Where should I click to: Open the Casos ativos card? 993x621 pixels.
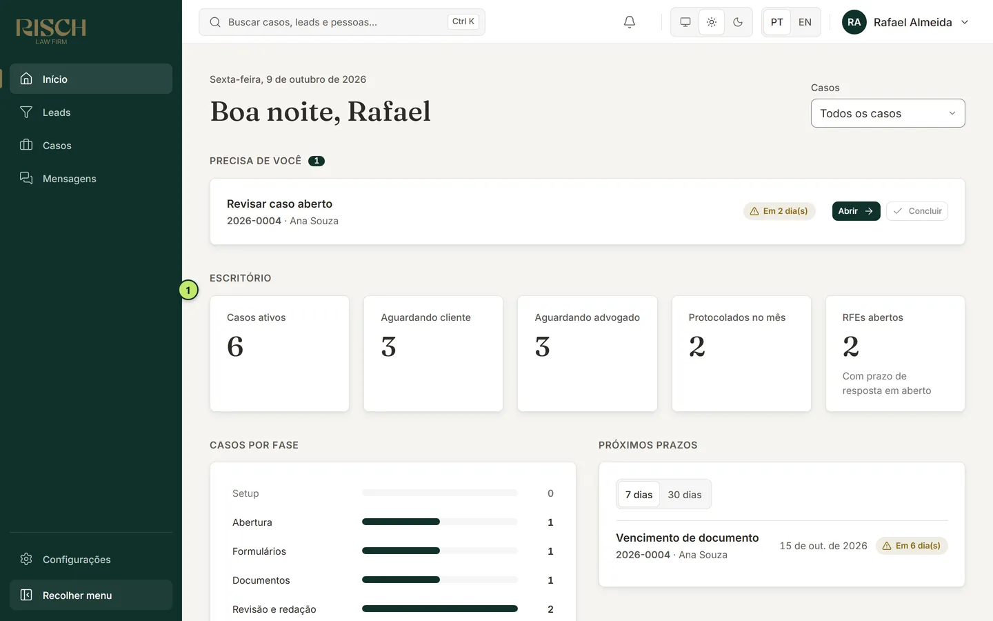tap(279, 354)
